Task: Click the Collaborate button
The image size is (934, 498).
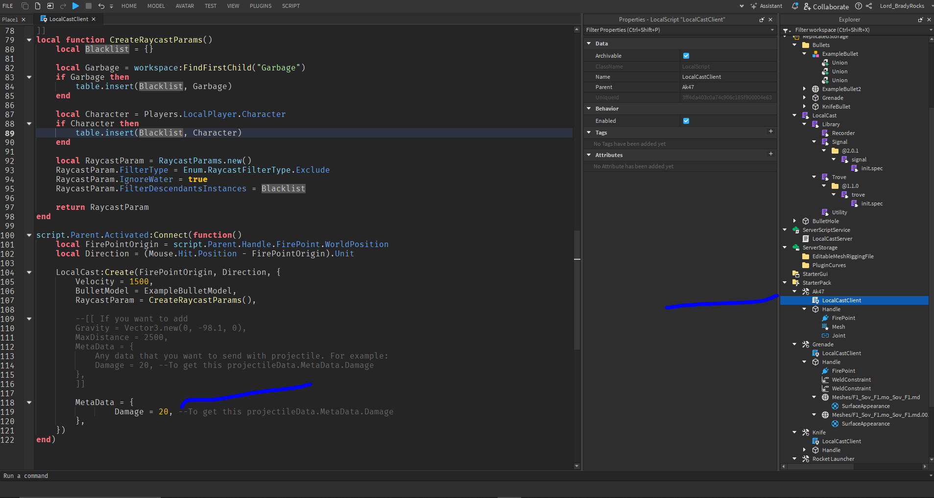Action: pos(826,6)
